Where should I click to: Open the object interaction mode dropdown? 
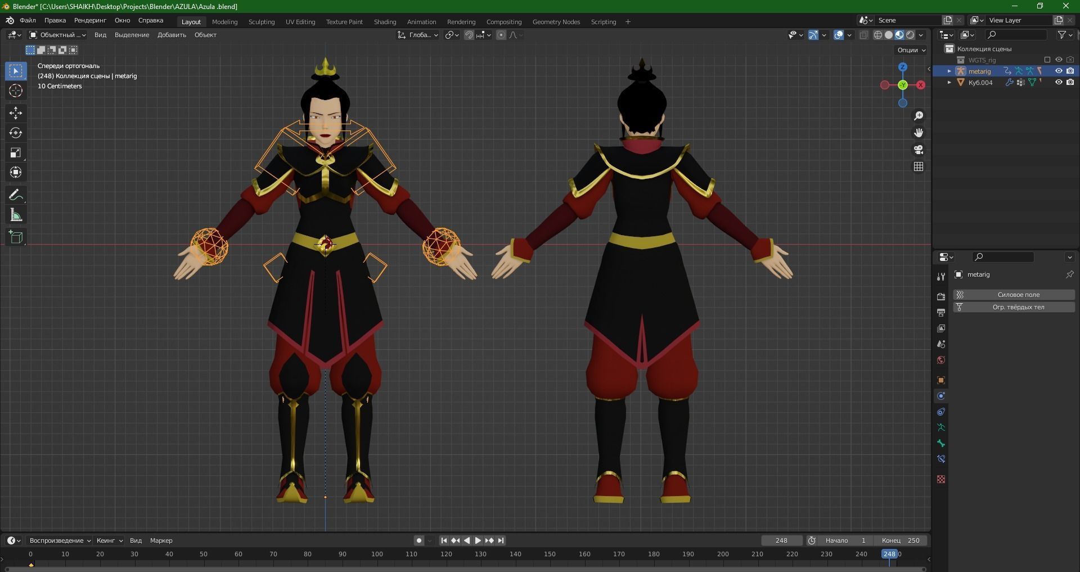point(57,35)
